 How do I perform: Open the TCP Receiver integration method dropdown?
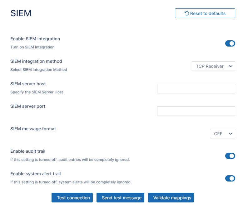tap(213, 66)
